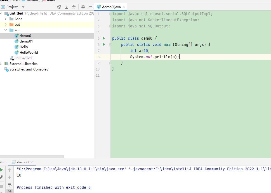Click 'import java.sql.SQLOutput;' line

(141, 26)
